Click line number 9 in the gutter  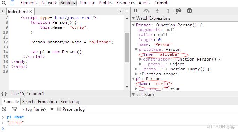[7, 27]
